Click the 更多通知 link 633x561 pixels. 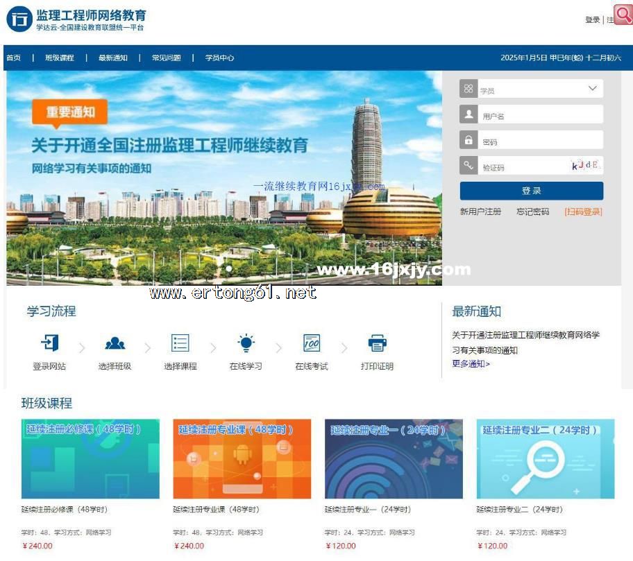point(471,364)
